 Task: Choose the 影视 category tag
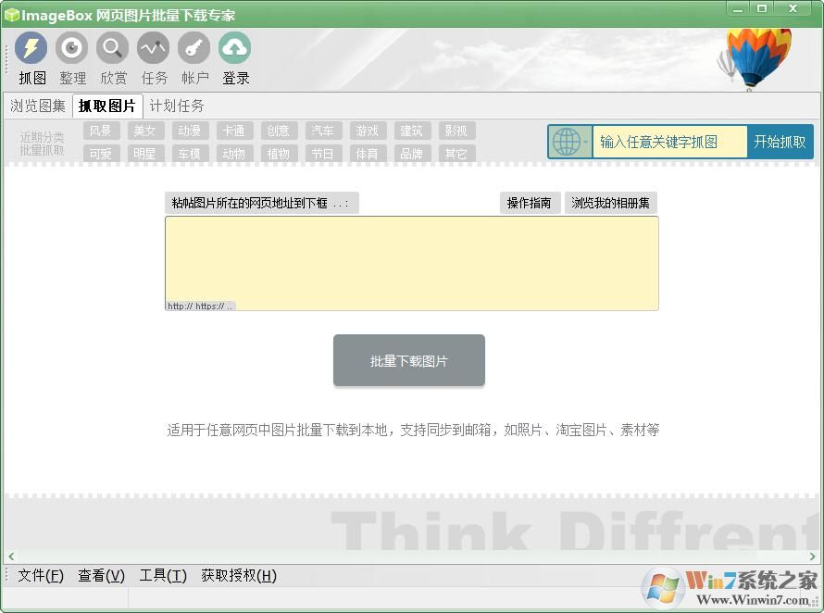(456, 131)
